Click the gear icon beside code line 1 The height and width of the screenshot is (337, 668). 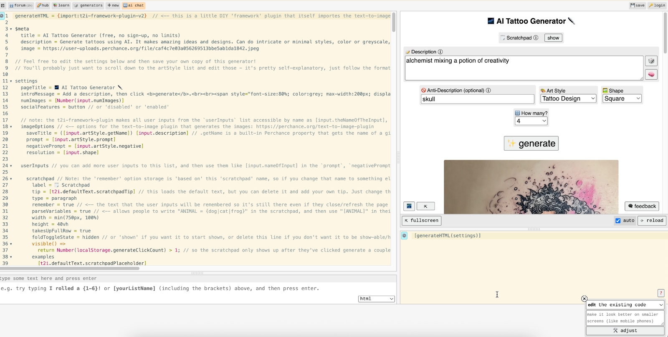[2, 16]
